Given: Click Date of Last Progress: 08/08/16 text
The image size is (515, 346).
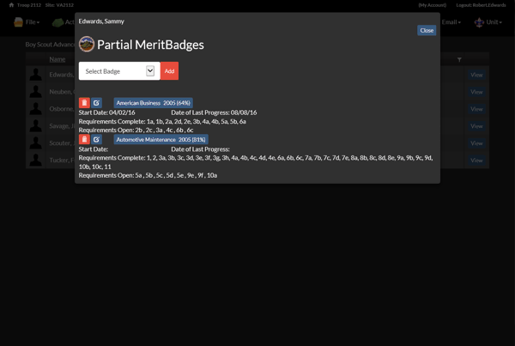Looking at the screenshot, I should [214, 112].
